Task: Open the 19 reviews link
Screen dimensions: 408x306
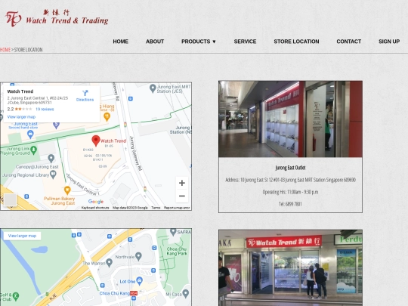Action: point(45,110)
